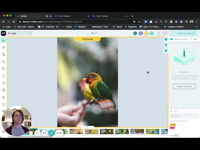Go to next image chevron
This screenshot has width=200, height=150.
[99, 33]
